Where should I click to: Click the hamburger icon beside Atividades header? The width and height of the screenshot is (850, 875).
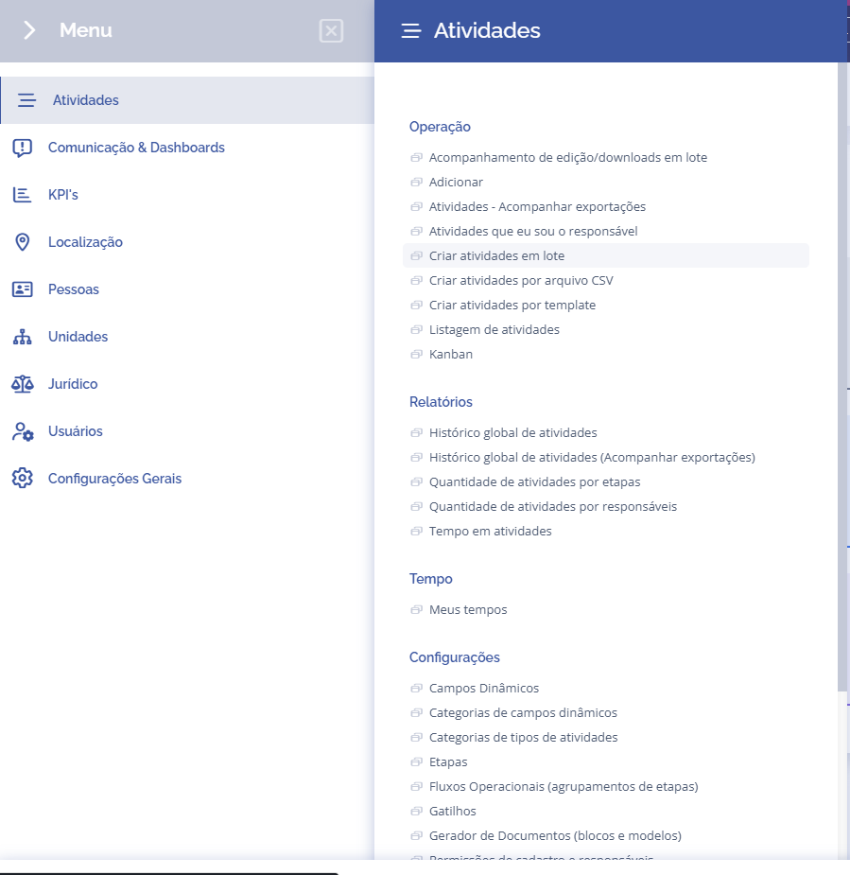click(410, 31)
